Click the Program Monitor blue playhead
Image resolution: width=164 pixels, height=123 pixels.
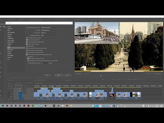point(101,76)
